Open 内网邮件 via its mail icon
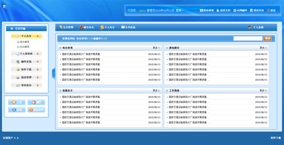The height and width of the screenshot is (145, 284). pyautogui.click(x=235, y=11)
